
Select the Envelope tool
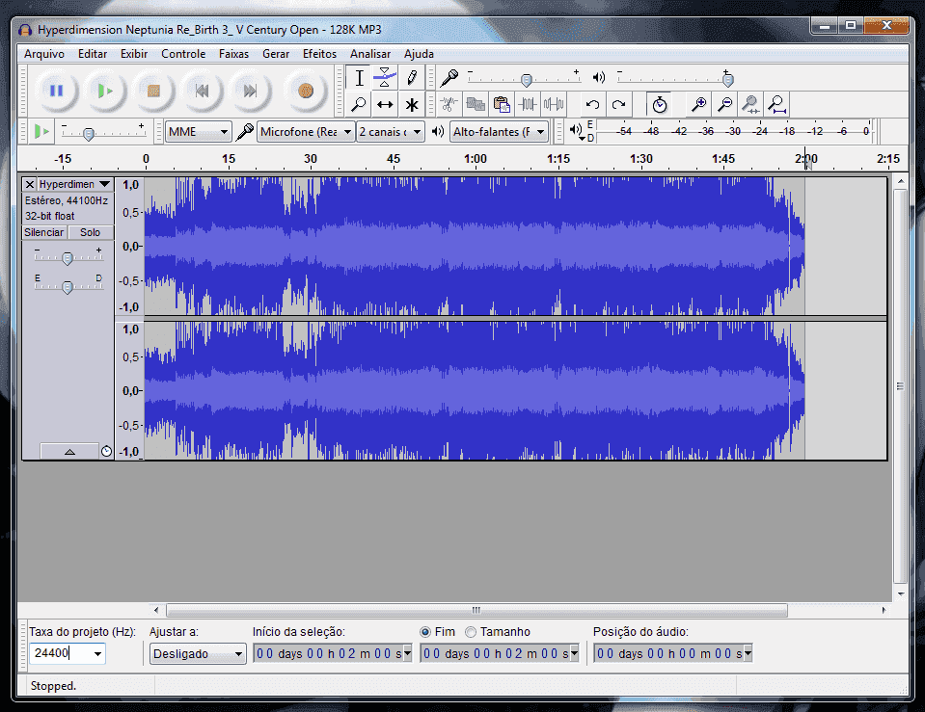pyautogui.click(x=385, y=78)
